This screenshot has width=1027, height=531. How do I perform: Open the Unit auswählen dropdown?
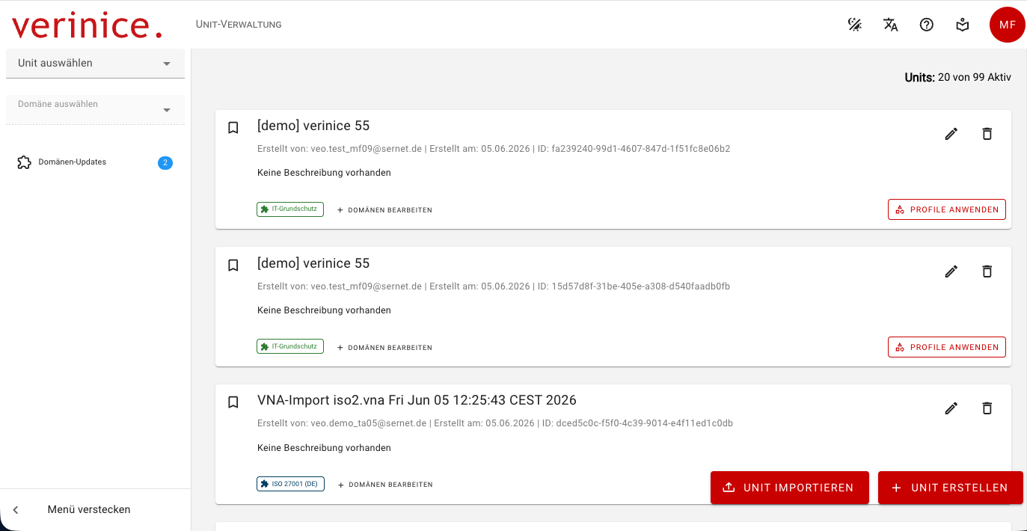pyautogui.click(x=95, y=64)
